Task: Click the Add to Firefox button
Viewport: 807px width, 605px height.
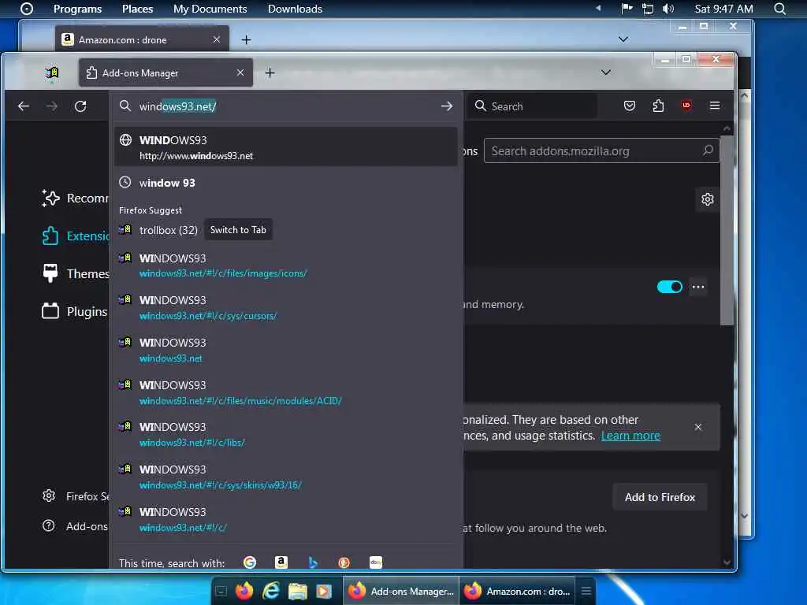Action: [660, 497]
